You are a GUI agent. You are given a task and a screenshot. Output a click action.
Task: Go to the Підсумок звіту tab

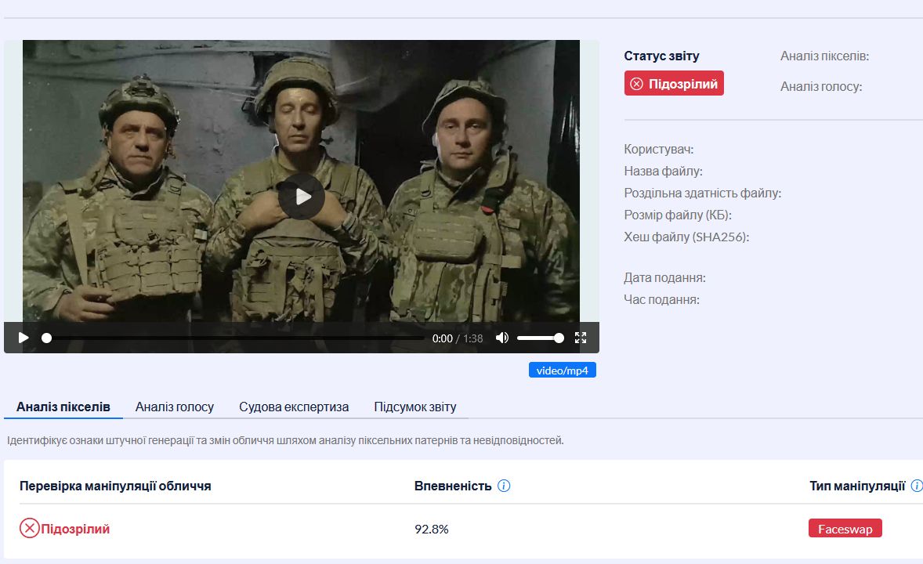point(414,407)
